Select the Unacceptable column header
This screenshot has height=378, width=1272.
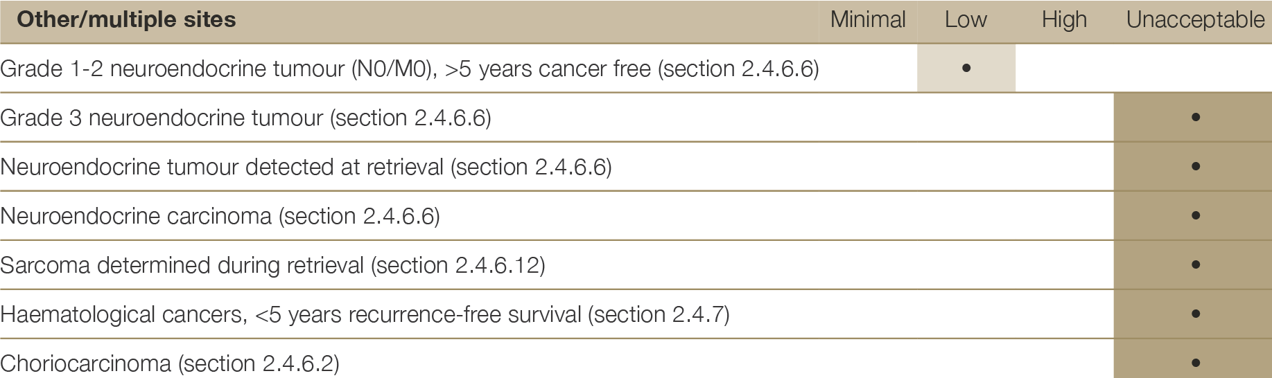point(1195,20)
